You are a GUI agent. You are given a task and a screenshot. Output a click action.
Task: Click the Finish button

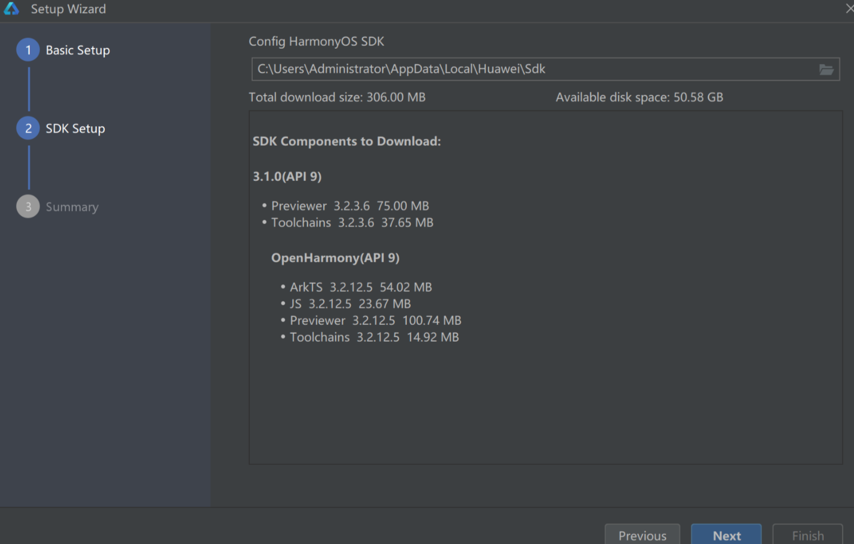[807, 535]
